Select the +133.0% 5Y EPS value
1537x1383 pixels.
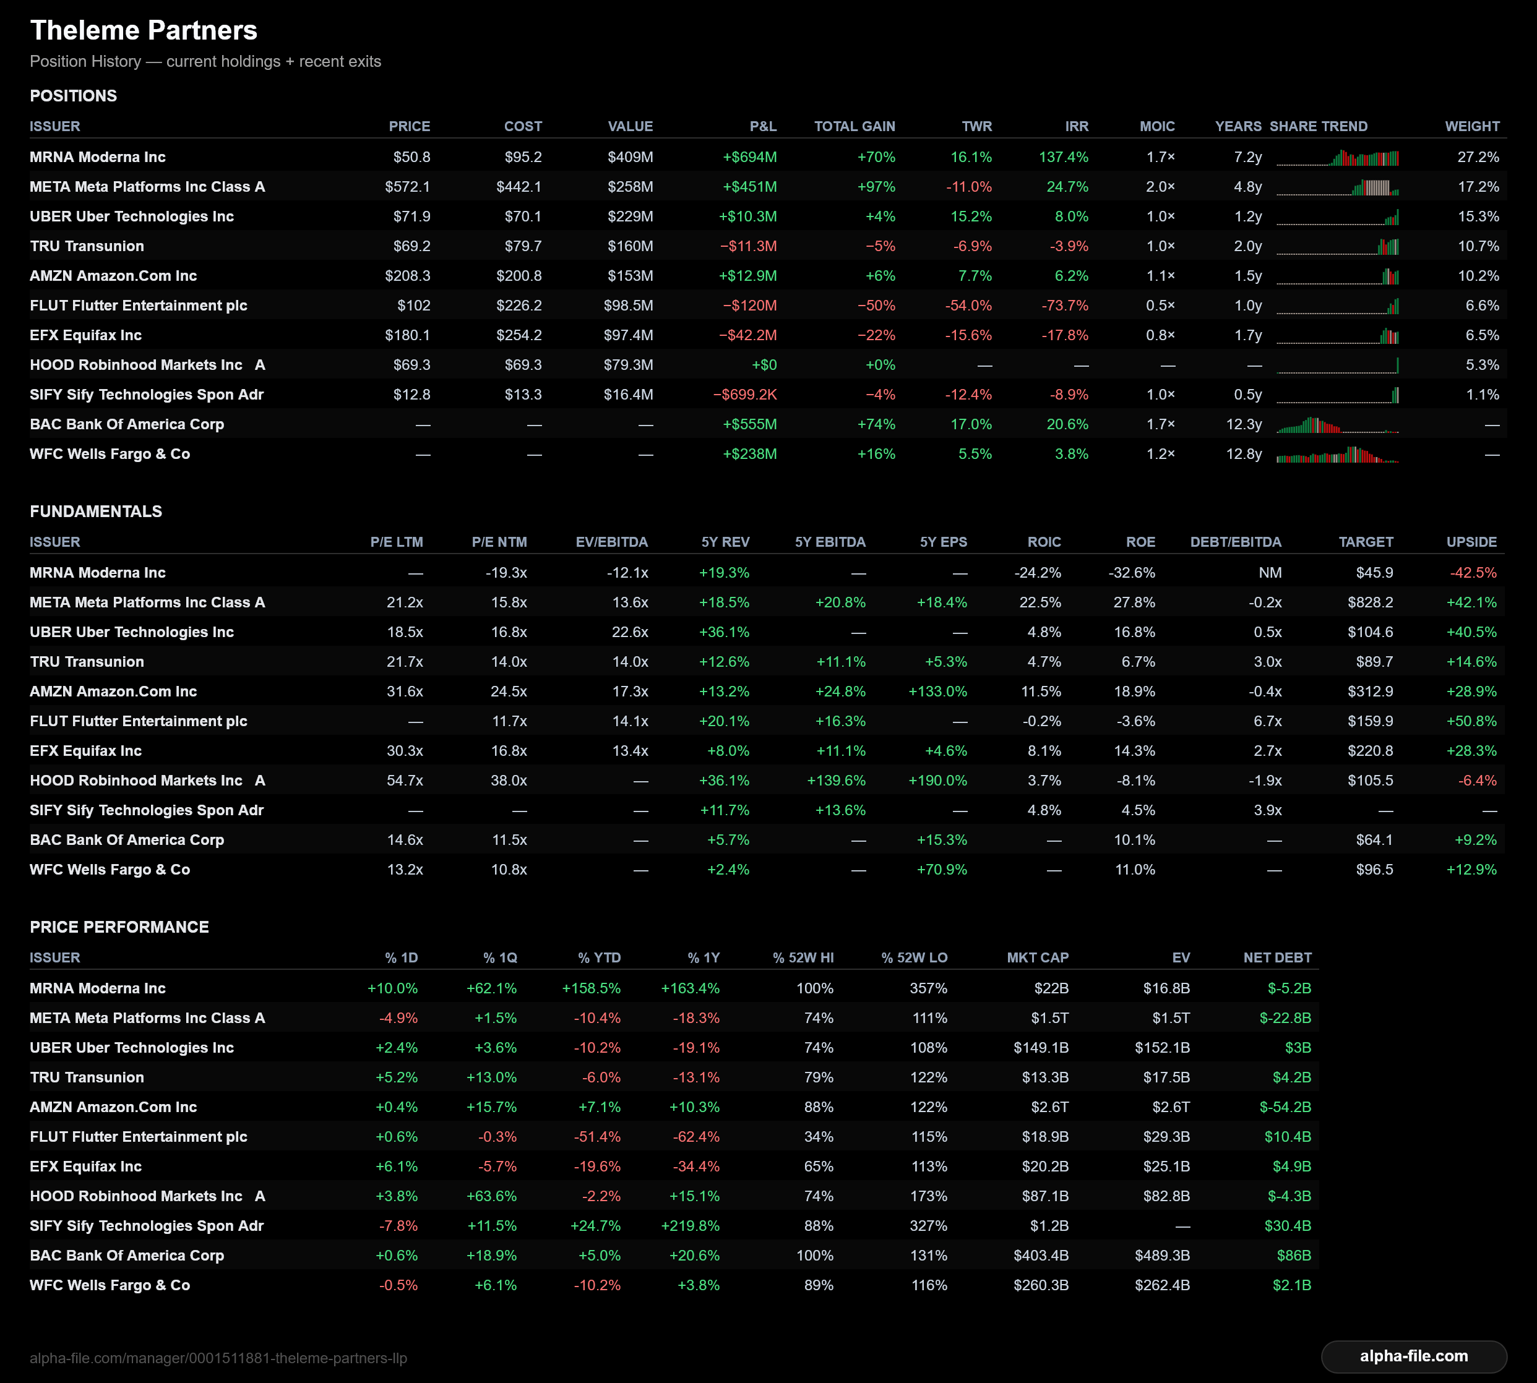point(938,691)
